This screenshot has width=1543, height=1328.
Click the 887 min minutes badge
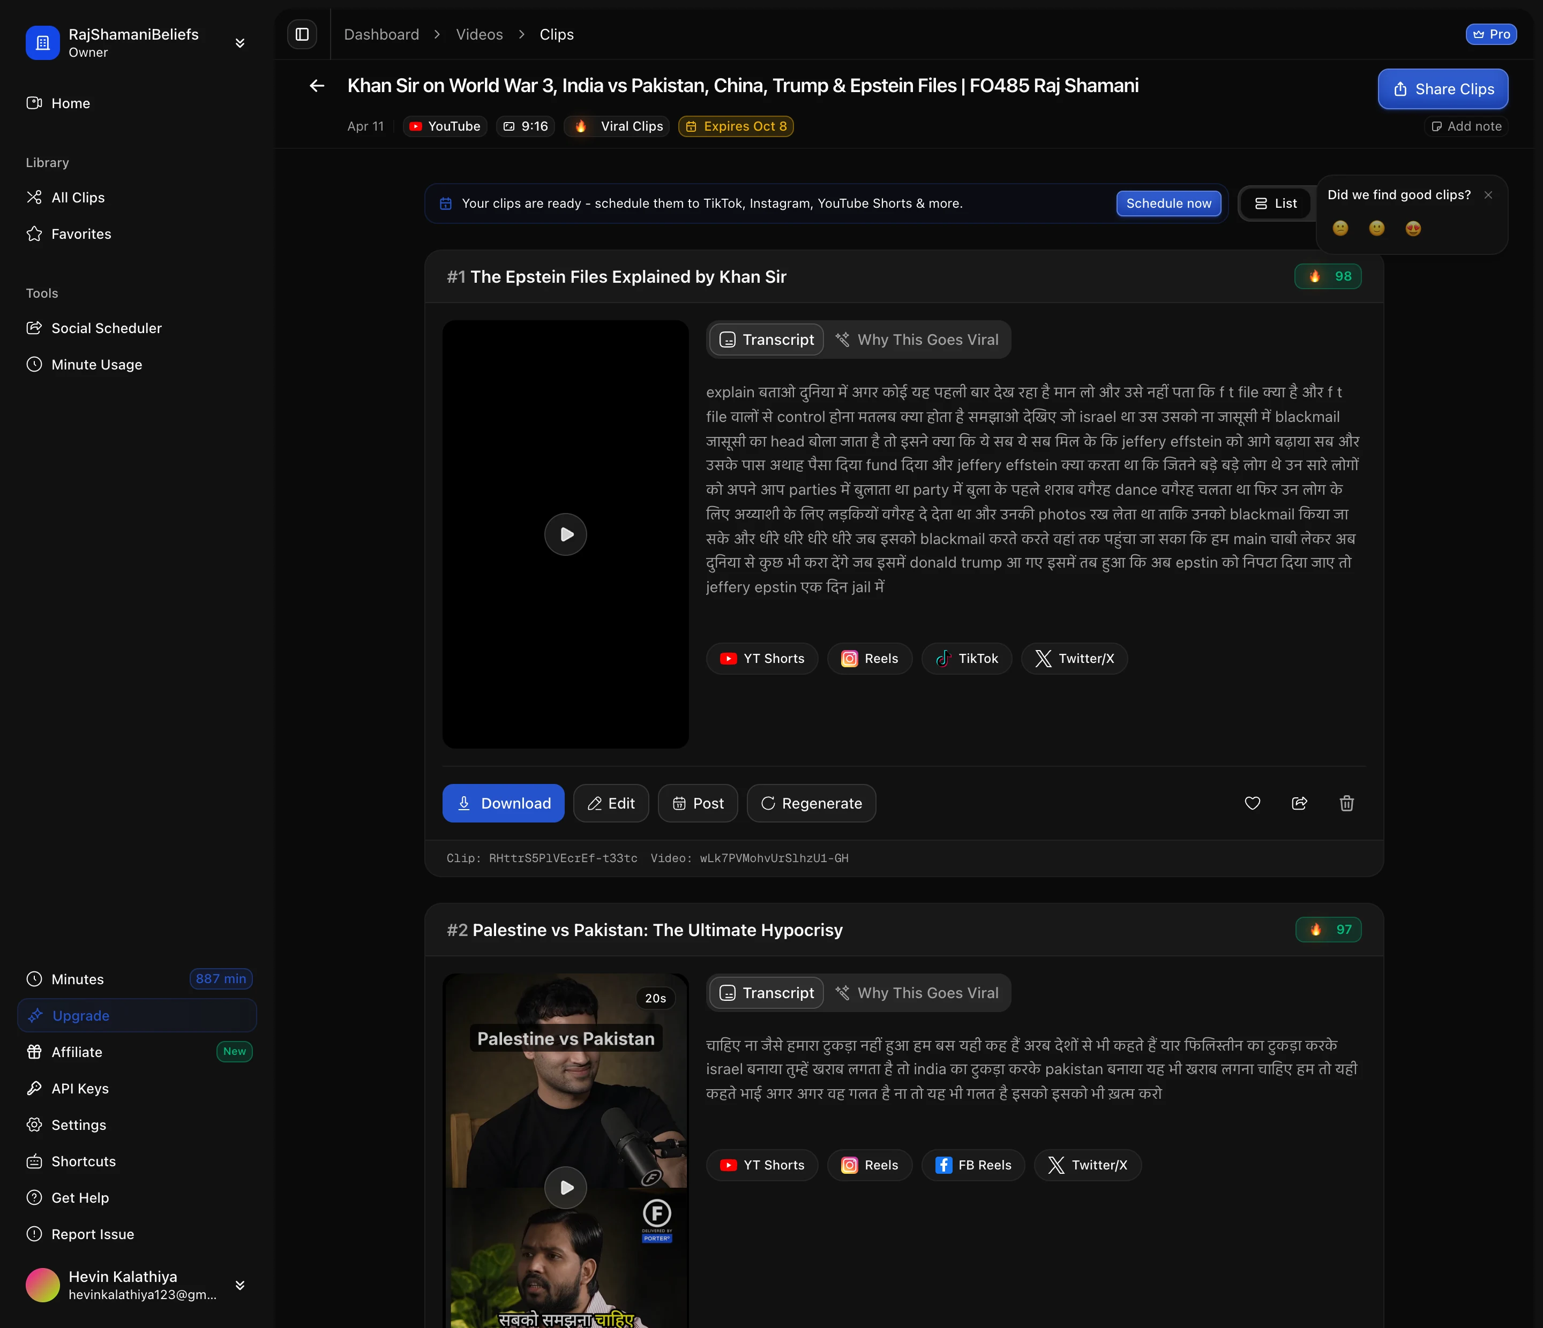coord(220,979)
